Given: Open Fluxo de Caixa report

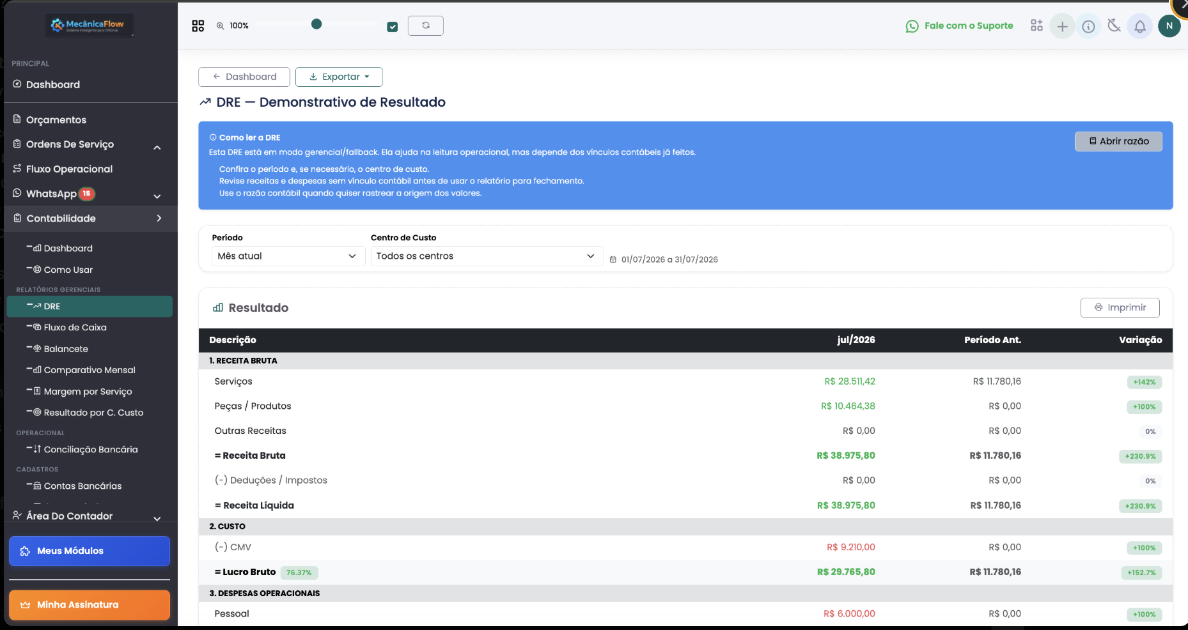Looking at the screenshot, I should (75, 327).
